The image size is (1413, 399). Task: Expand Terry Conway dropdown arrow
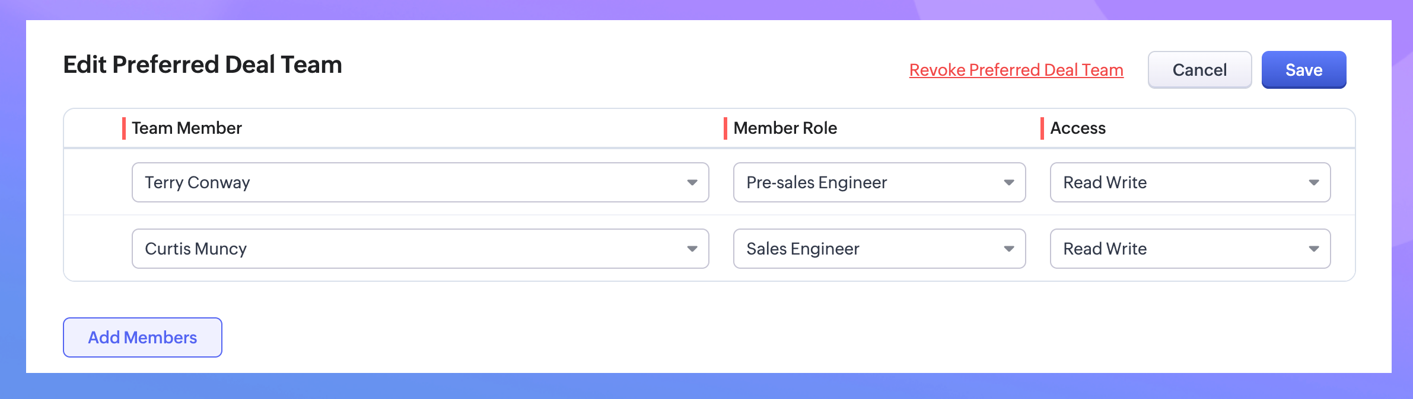[692, 182]
